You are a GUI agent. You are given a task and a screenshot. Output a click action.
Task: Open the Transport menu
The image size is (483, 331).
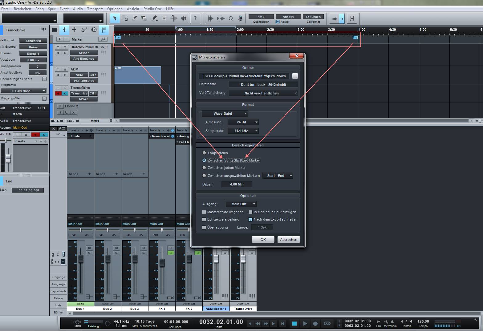click(x=95, y=9)
